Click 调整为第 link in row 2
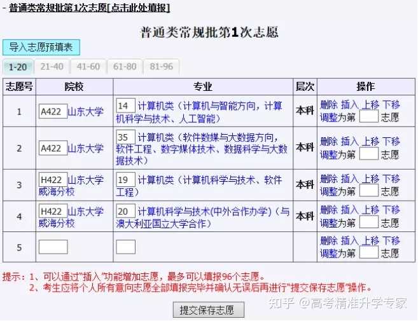418x321 pixels. [338, 154]
